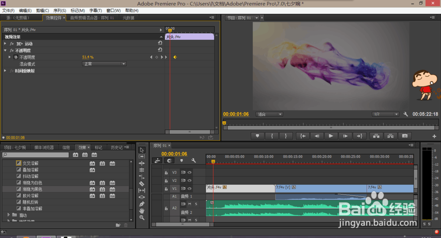The image size is (441, 238).
Task: Toggle lock on V3 track
Action: [x=166, y=173]
